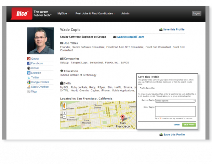Screen dimensions: 212x164
Task: Open the Current Tag(s) Select options dropdown
Action: click(175, 101)
